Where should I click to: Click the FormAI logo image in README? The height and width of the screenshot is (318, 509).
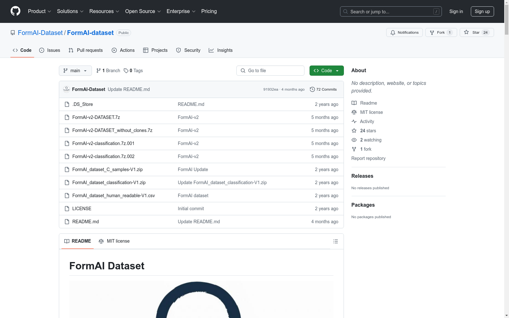pos(201,299)
